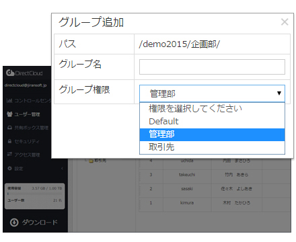The width and height of the screenshot is (296, 242).
Task: Open 共有ボックス管理 in the sidebar
Action: click(x=32, y=128)
